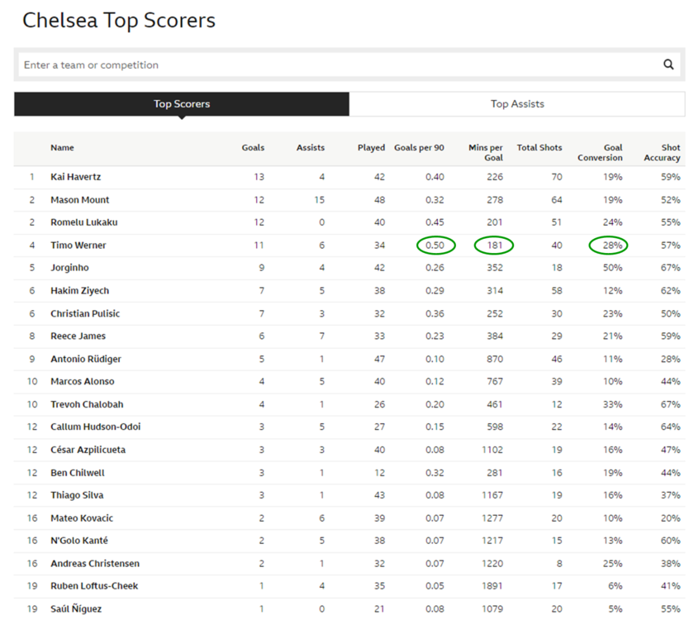
Task: Select Saúl Ñíguez in the table
Action: point(75,608)
